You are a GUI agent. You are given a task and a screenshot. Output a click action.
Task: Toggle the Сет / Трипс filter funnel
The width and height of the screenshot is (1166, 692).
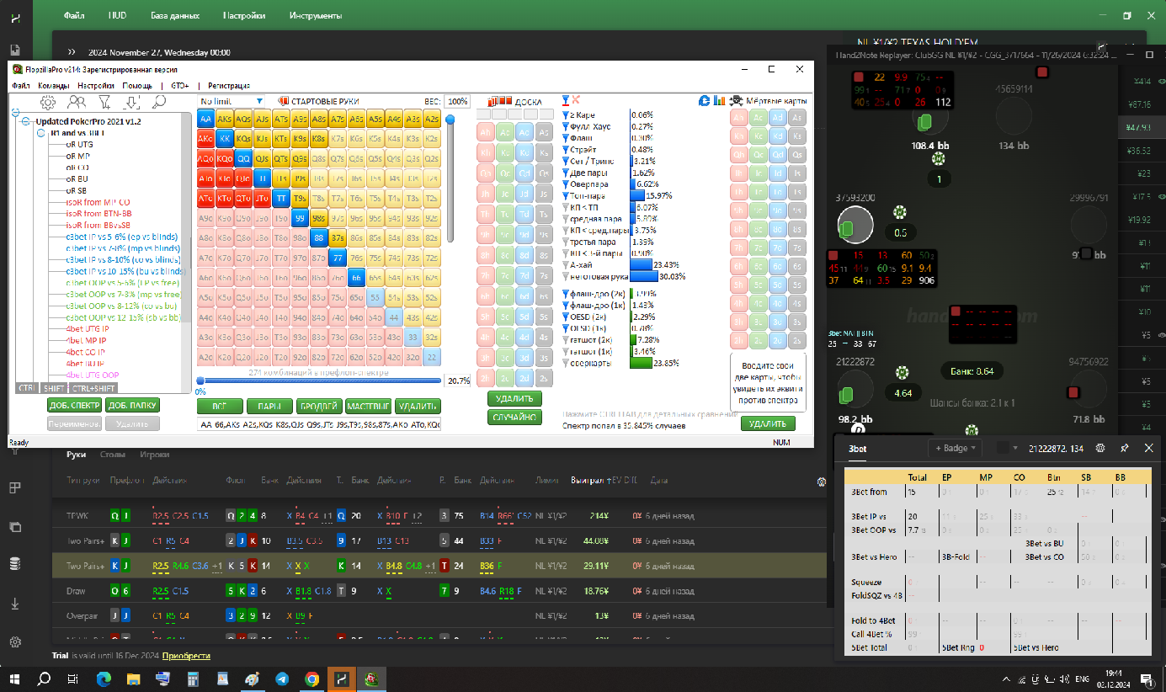coord(566,161)
